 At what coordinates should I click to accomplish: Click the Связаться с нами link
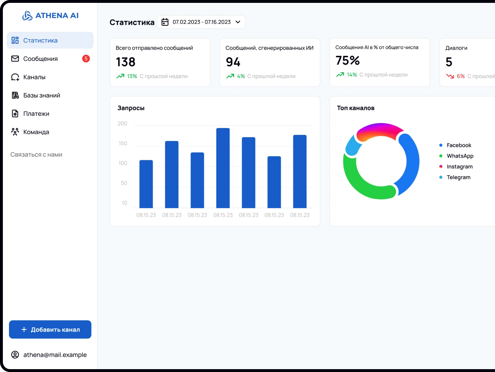coord(36,155)
